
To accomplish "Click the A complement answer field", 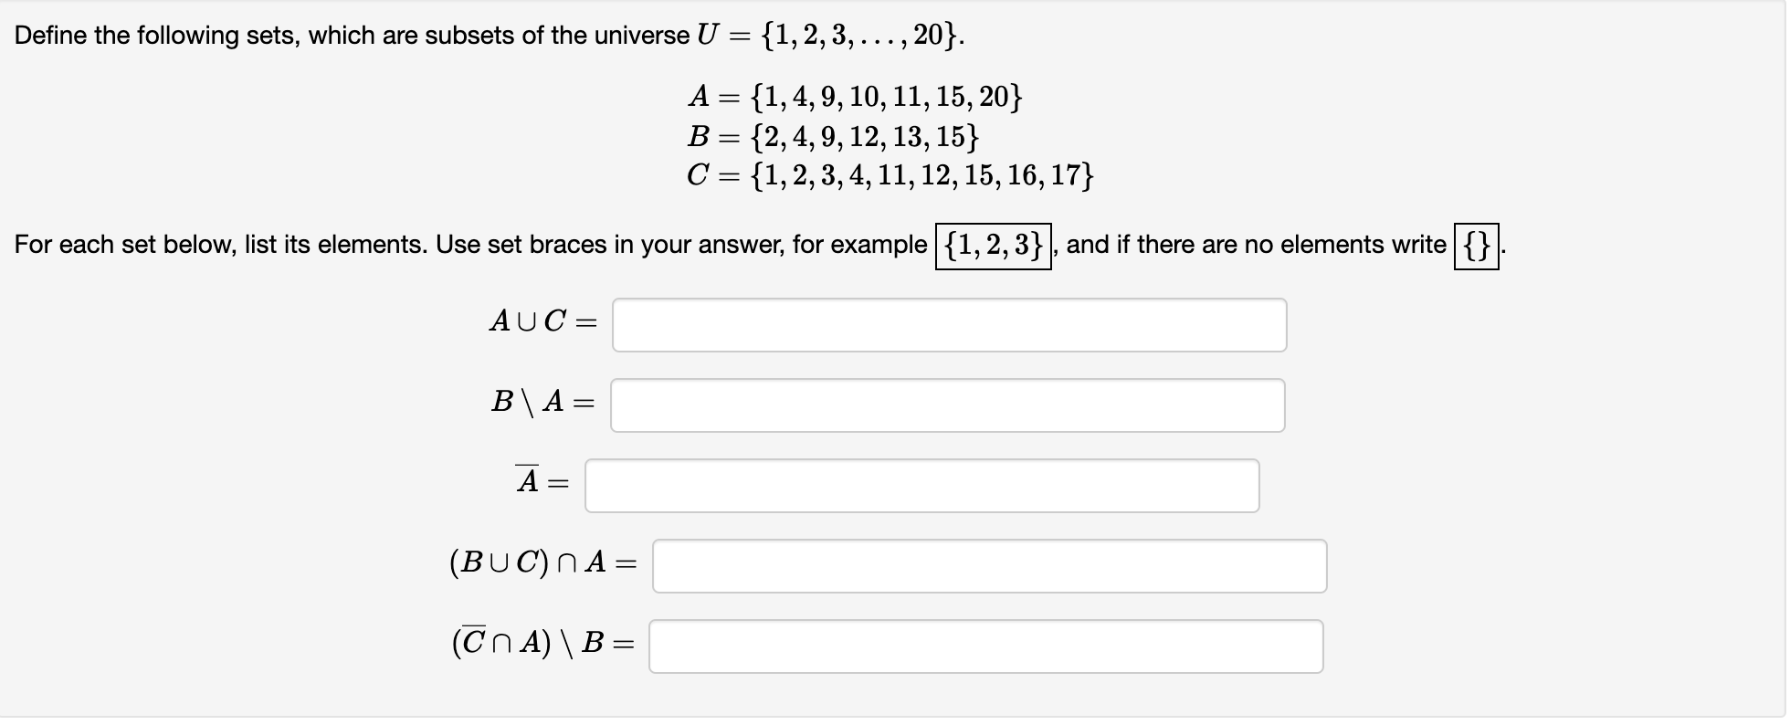I will tap(921, 485).
